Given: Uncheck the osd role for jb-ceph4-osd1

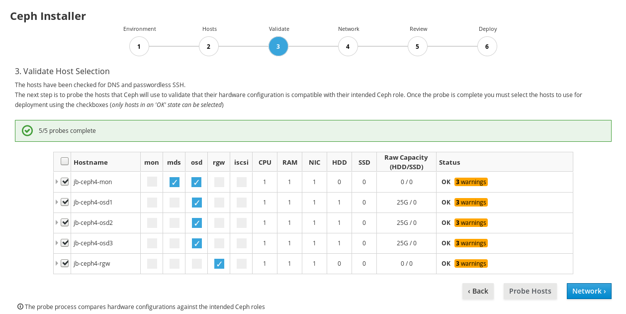Looking at the screenshot, I should point(197,203).
